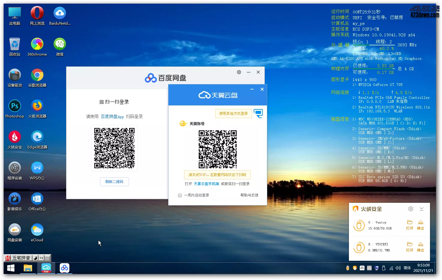This screenshot has width=442, height=280.
Task: Select File Explorer on the taskbar
Action: [x=28, y=268]
